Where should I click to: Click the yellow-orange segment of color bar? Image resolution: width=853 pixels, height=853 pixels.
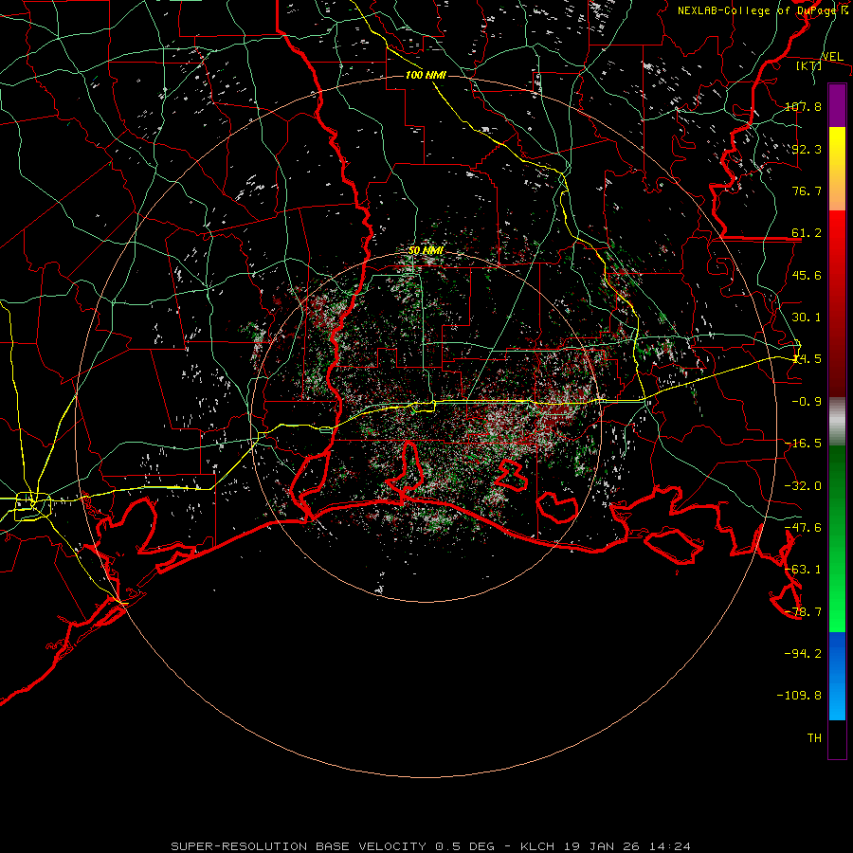click(x=837, y=169)
